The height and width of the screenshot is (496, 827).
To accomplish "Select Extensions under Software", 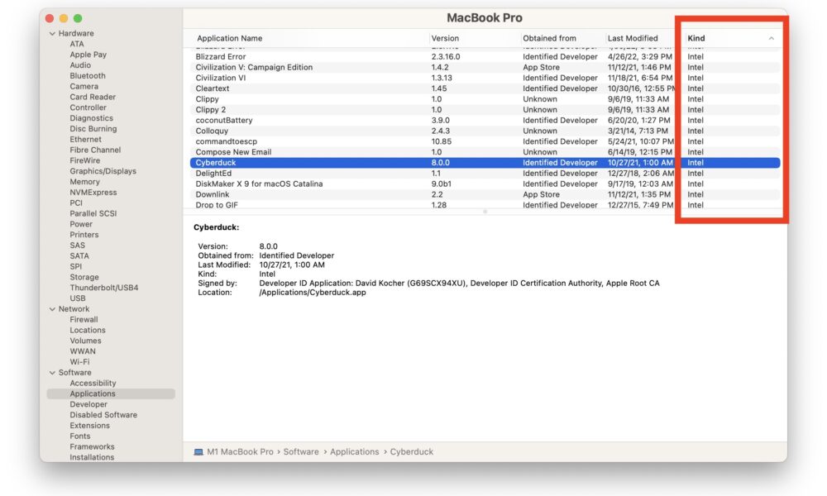I will click(89, 426).
